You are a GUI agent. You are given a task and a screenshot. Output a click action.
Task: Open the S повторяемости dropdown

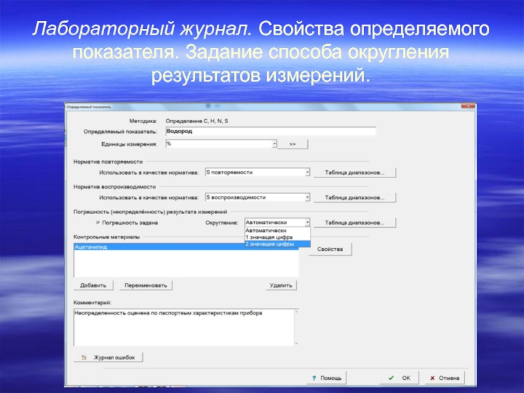click(307, 173)
